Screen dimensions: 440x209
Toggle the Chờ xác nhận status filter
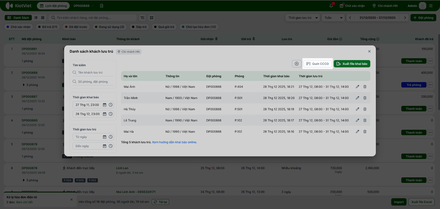(18, 27)
